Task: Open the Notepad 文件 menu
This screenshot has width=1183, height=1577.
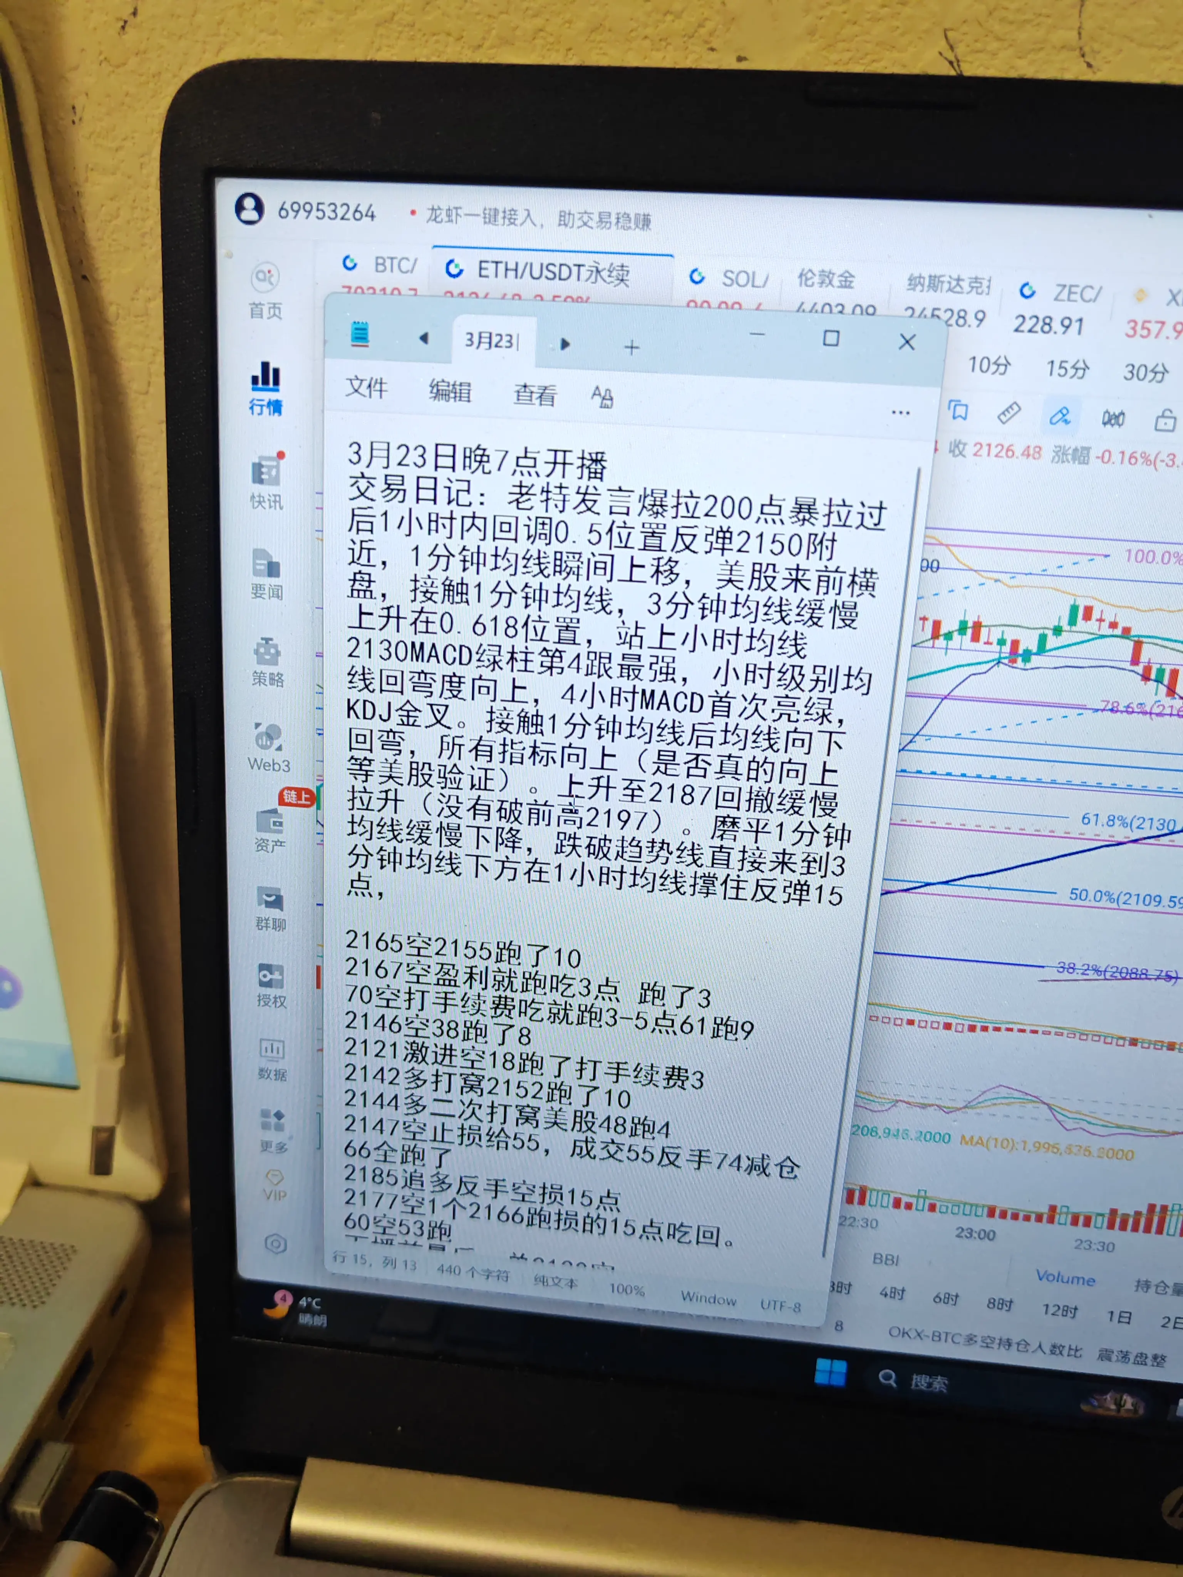Action: [x=367, y=388]
